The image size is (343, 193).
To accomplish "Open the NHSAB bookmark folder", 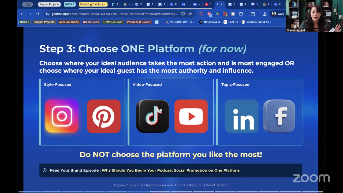I will [25, 22].
